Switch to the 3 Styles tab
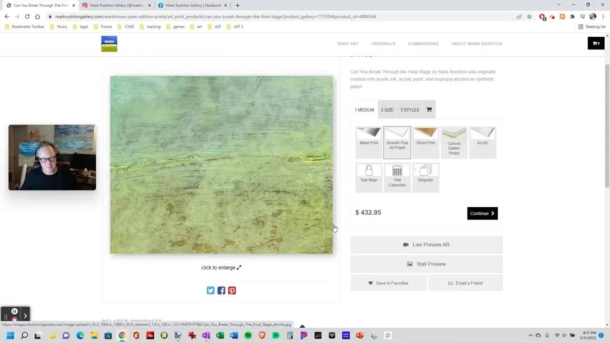 click(410, 110)
